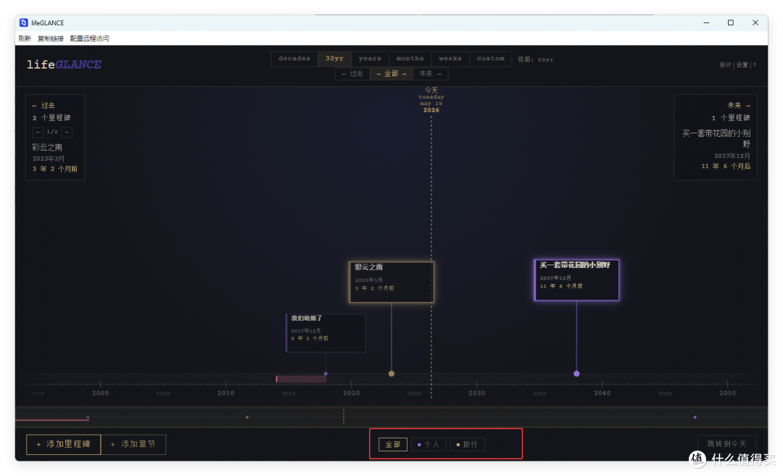The image size is (783, 476).
Task: Click the small purple 我们结婚了 timeline dot
Action: 326,374
